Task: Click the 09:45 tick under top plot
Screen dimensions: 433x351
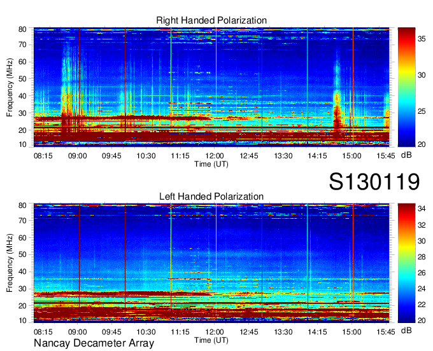Action: pyautogui.click(x=111, y=156)
